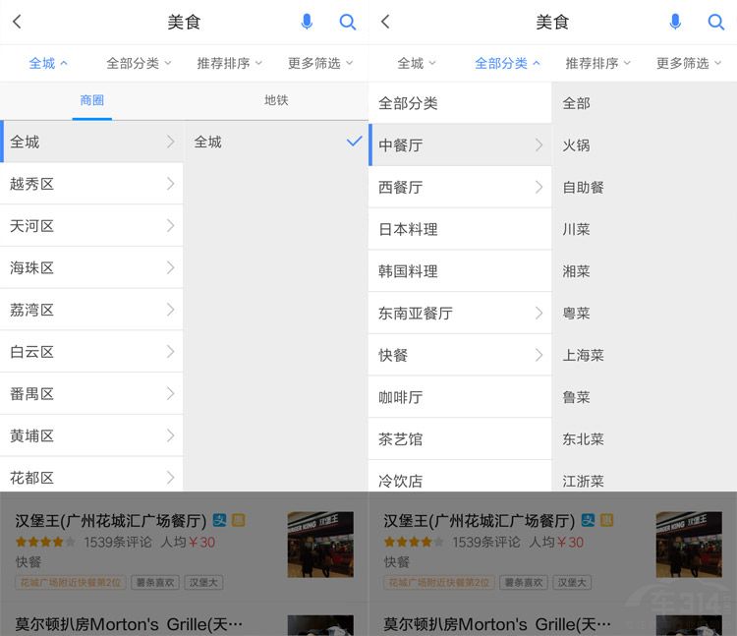Collapse the 全城 filter dropdown on left screen

pos(47,63)
